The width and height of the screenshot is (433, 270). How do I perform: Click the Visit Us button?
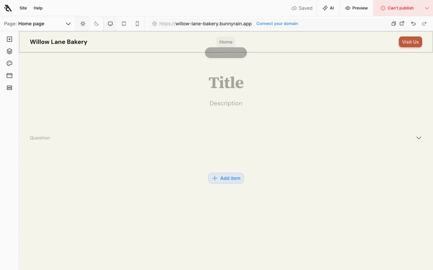tap(410, 42)
